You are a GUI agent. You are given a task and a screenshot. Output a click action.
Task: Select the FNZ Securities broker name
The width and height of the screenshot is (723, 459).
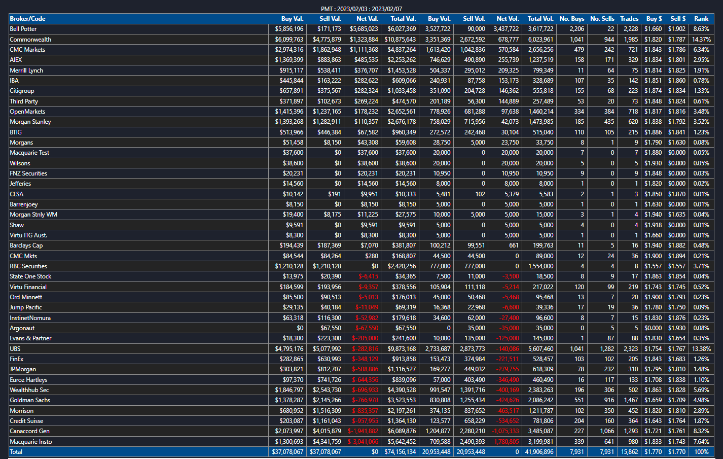click(28, 173)
